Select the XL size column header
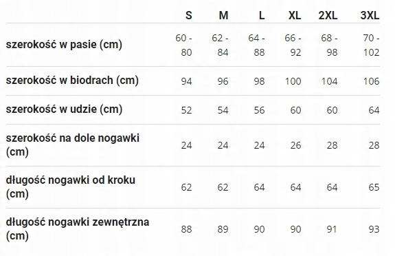 [295, 15]
